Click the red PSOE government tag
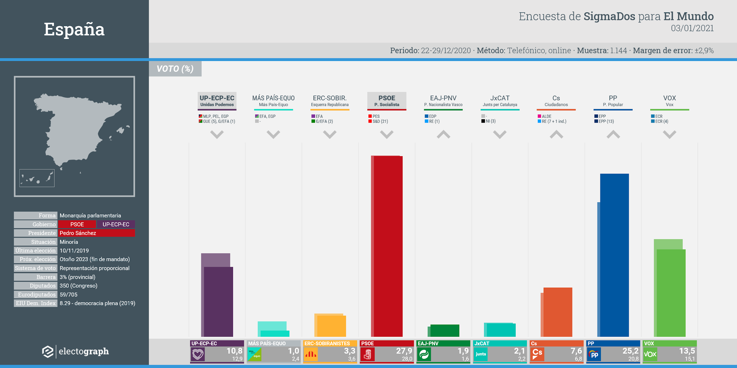Image resolution: width=737 pixels, height=368 pixels. coord(77,224)
